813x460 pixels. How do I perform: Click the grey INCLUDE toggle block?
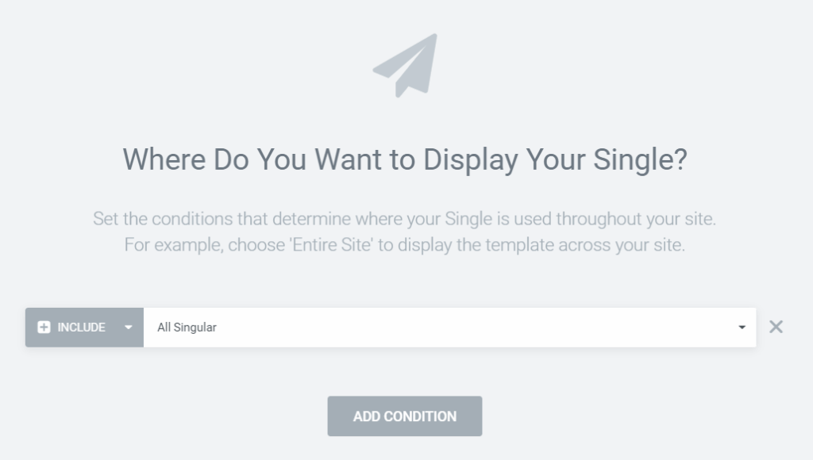tap(84, 328)
